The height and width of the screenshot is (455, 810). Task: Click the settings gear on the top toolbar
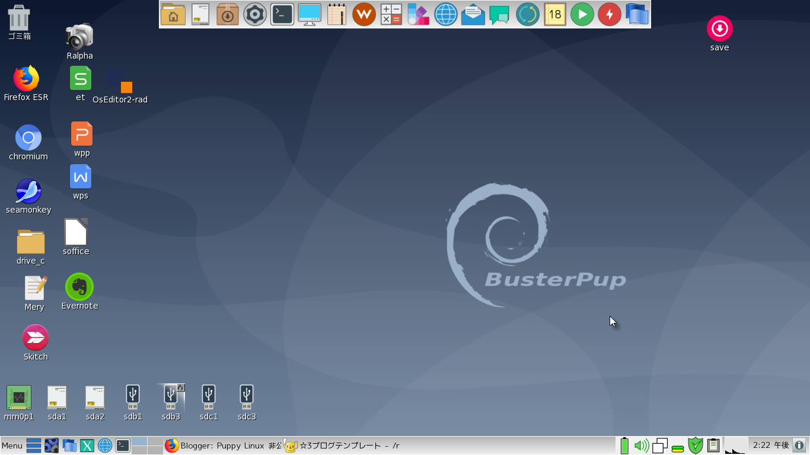tap(254, 13)
